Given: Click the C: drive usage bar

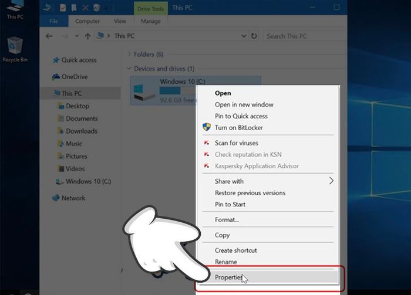Looking at the screenshot, I should pyautogui.click(x=178, y=91).
